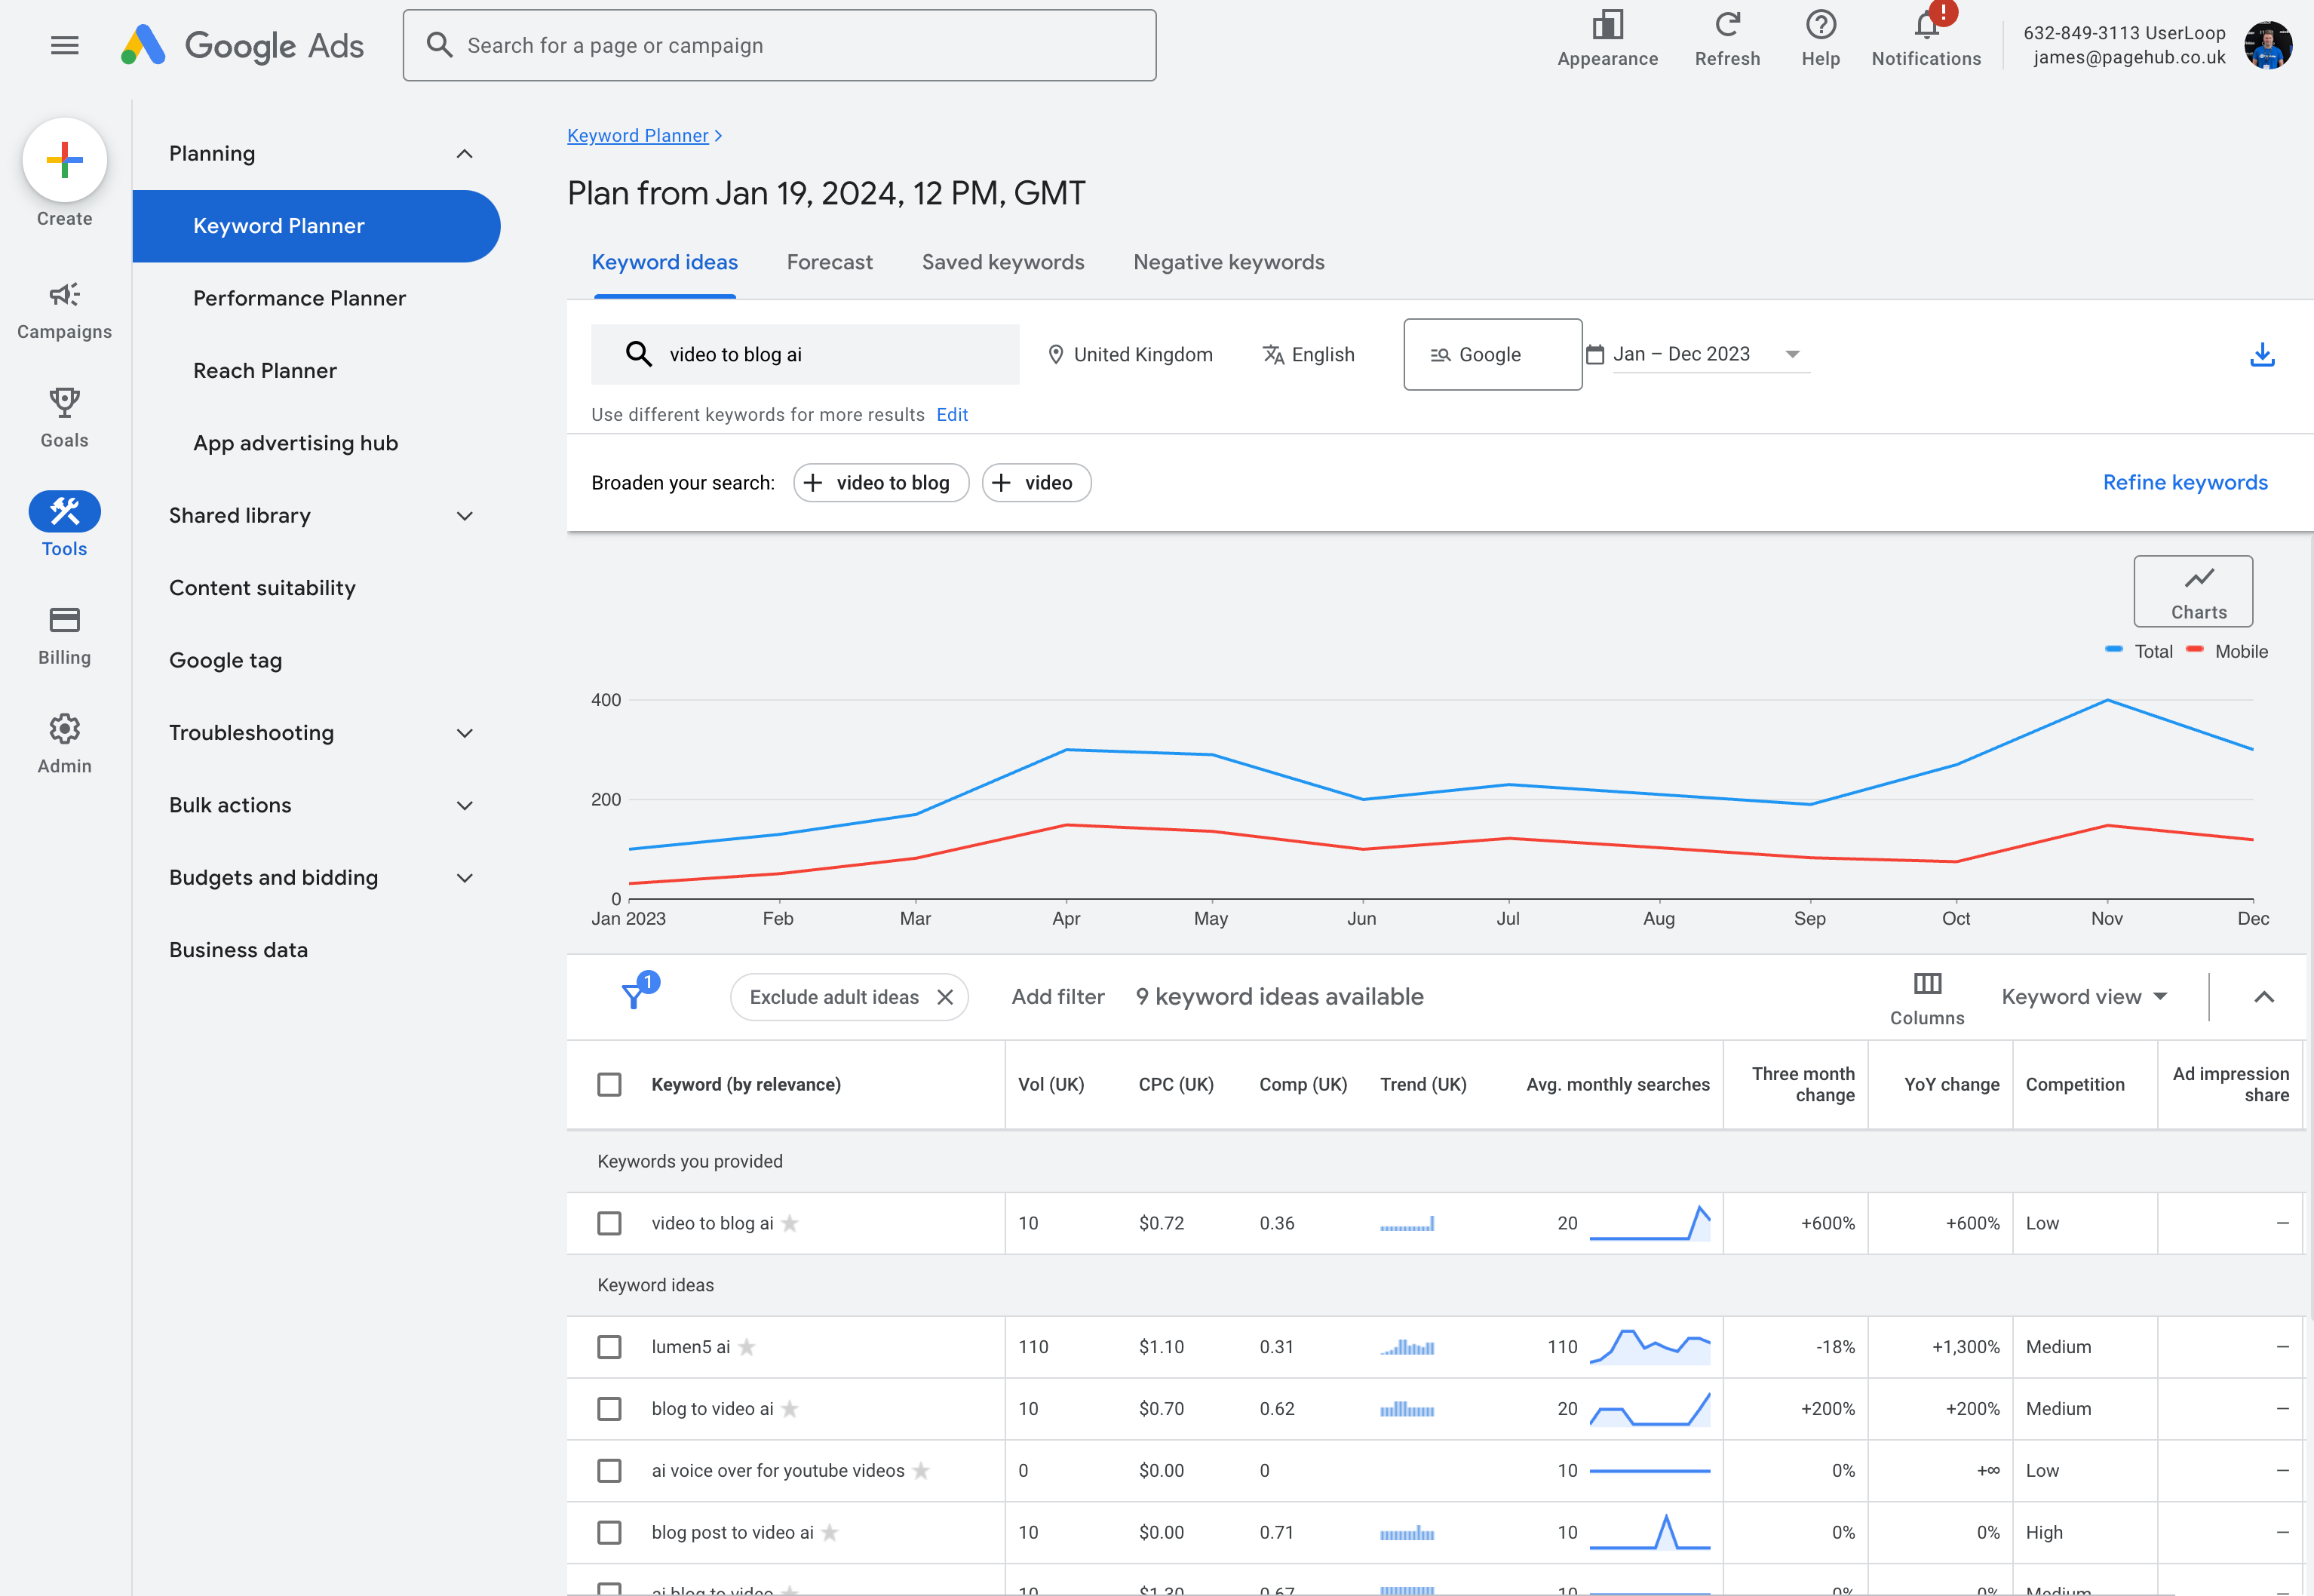Click the filter funnel icon

633,996
